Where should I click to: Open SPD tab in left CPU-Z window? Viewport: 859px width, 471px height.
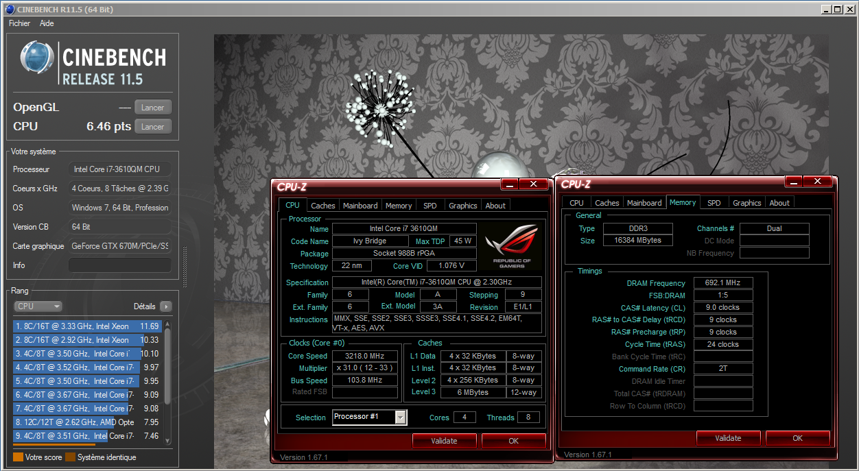[x=429, y=206]
